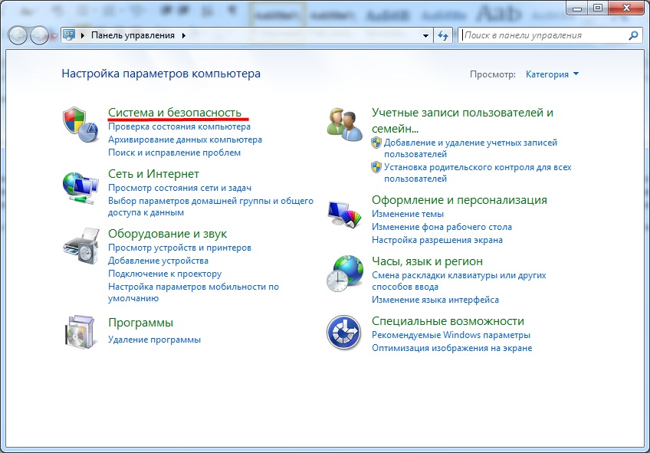
Task: Click the Programs disc box icon
Action: pos(80,332)
